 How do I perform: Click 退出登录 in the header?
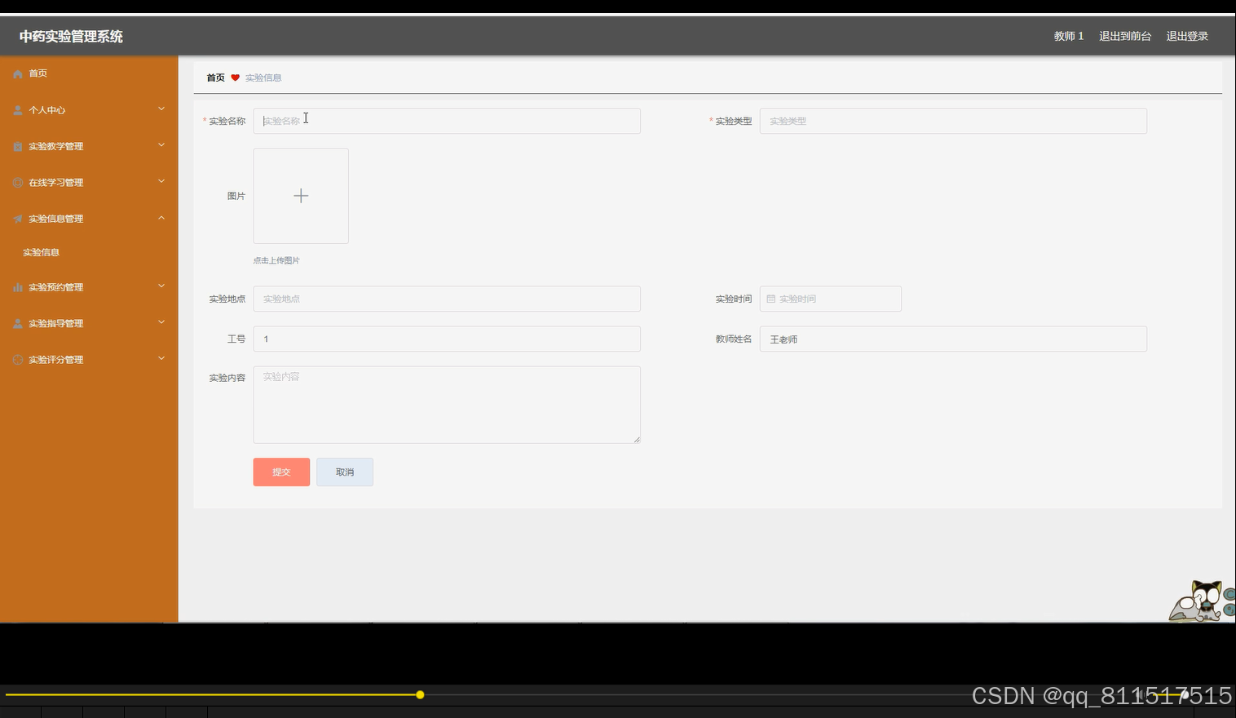coord(1187,36)
